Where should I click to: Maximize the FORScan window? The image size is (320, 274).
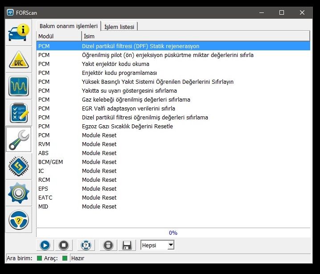(282, 12)
